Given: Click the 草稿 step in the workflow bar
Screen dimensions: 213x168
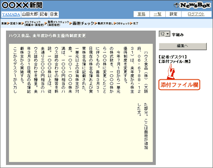Looking at the screenshot, I should pos(4,23).
